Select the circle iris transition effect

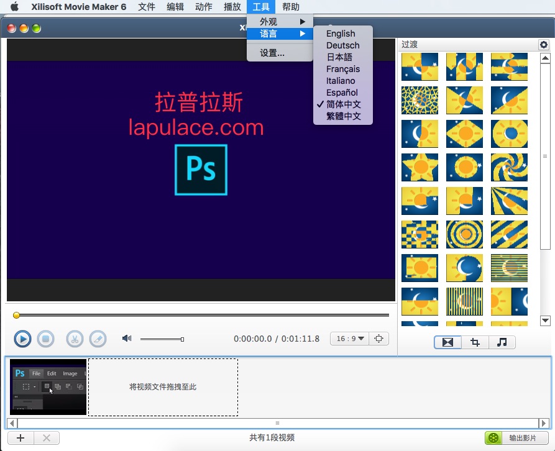pyautogui.click(x=464, y=167)
